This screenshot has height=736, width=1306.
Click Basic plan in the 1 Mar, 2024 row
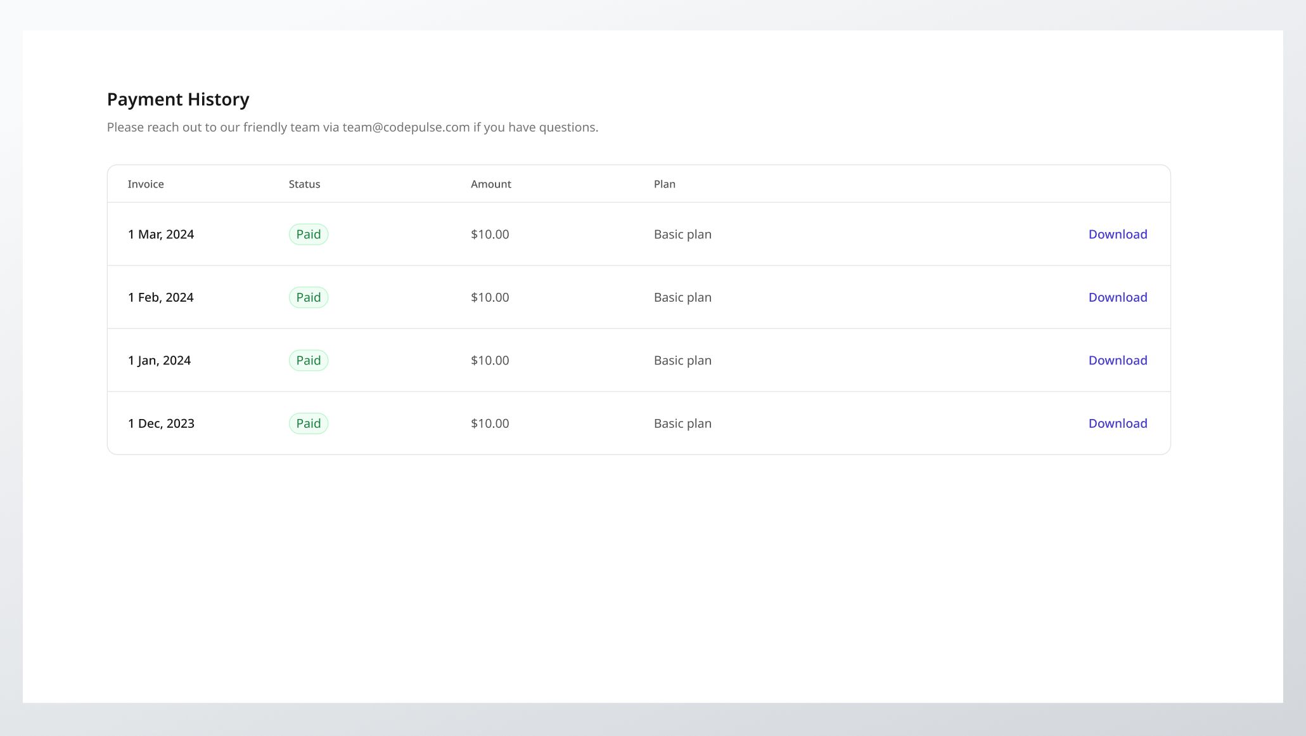[682, 235]
